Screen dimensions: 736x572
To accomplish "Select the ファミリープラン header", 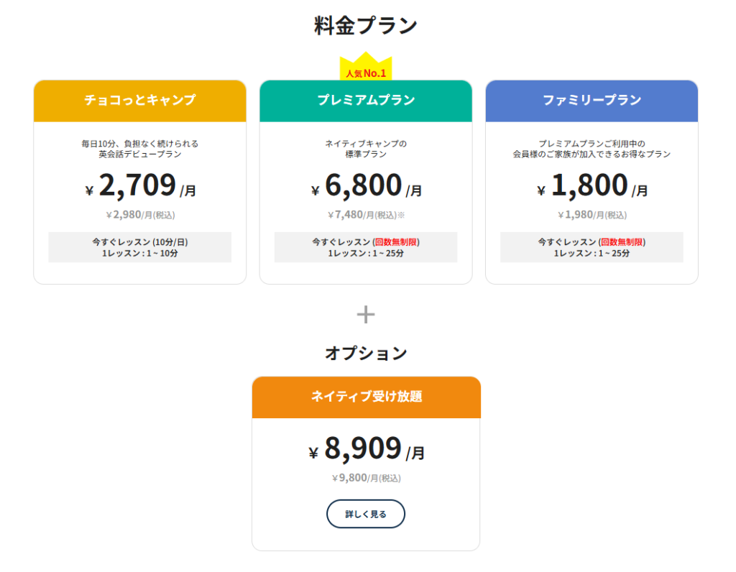I will [592, 101].
